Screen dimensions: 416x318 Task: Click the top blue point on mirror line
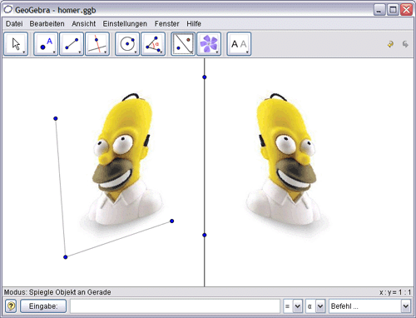(205, 77)
